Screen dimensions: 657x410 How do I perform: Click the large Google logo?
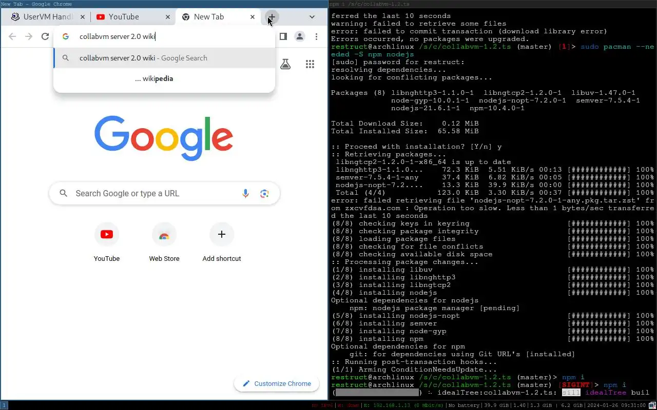[164, 137]
